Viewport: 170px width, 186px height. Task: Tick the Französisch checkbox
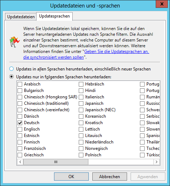[20, 148]
